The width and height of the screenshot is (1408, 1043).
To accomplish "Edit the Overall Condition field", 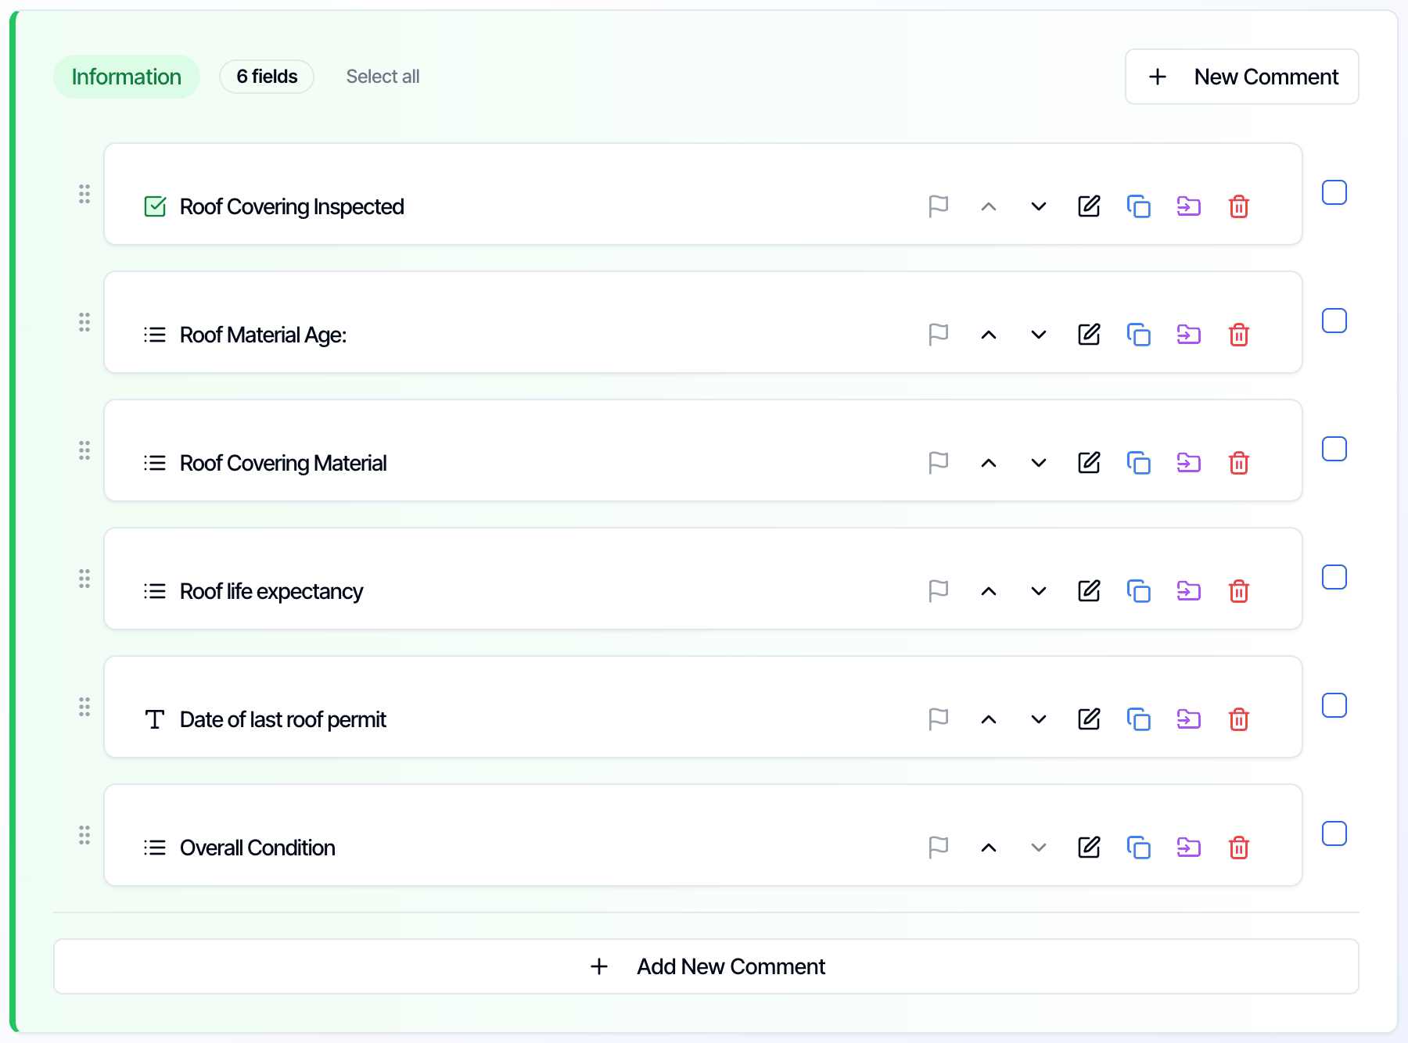I will click(x=1089, y=848).
